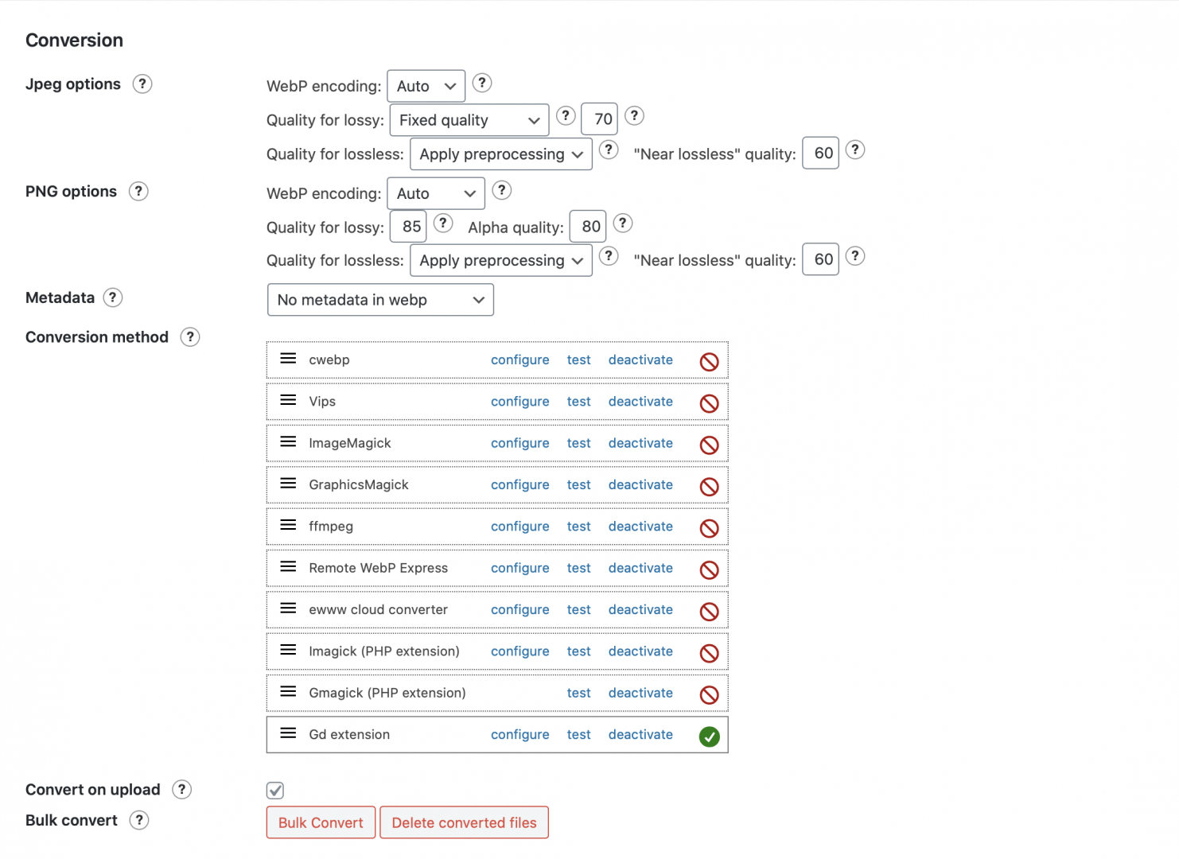The height and width of the screenshot is (859, 1179).
Task: Click red status icon for Vips
Action: coord(709,403)
